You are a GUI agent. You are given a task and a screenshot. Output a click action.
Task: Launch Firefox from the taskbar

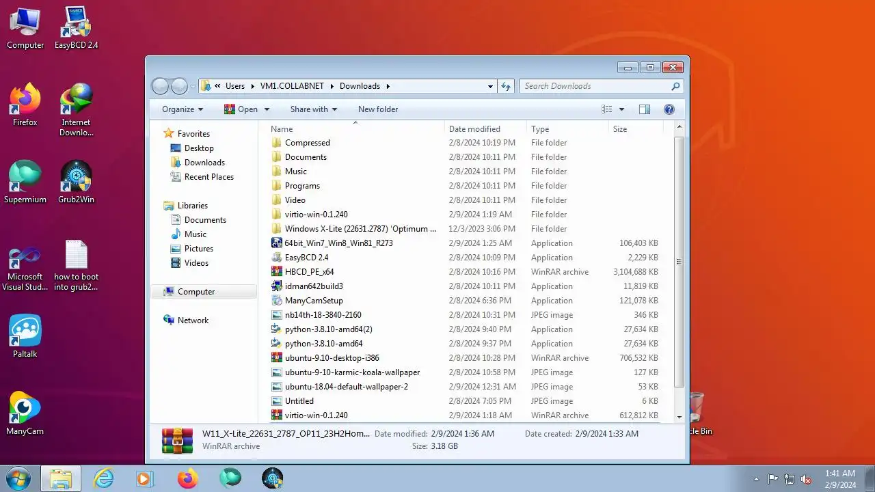(x=187, y=478)
